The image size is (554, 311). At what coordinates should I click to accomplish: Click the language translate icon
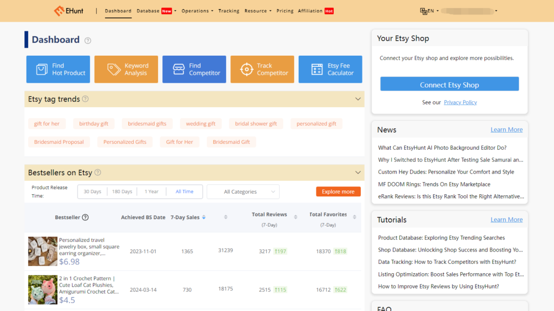click(423, 11)
